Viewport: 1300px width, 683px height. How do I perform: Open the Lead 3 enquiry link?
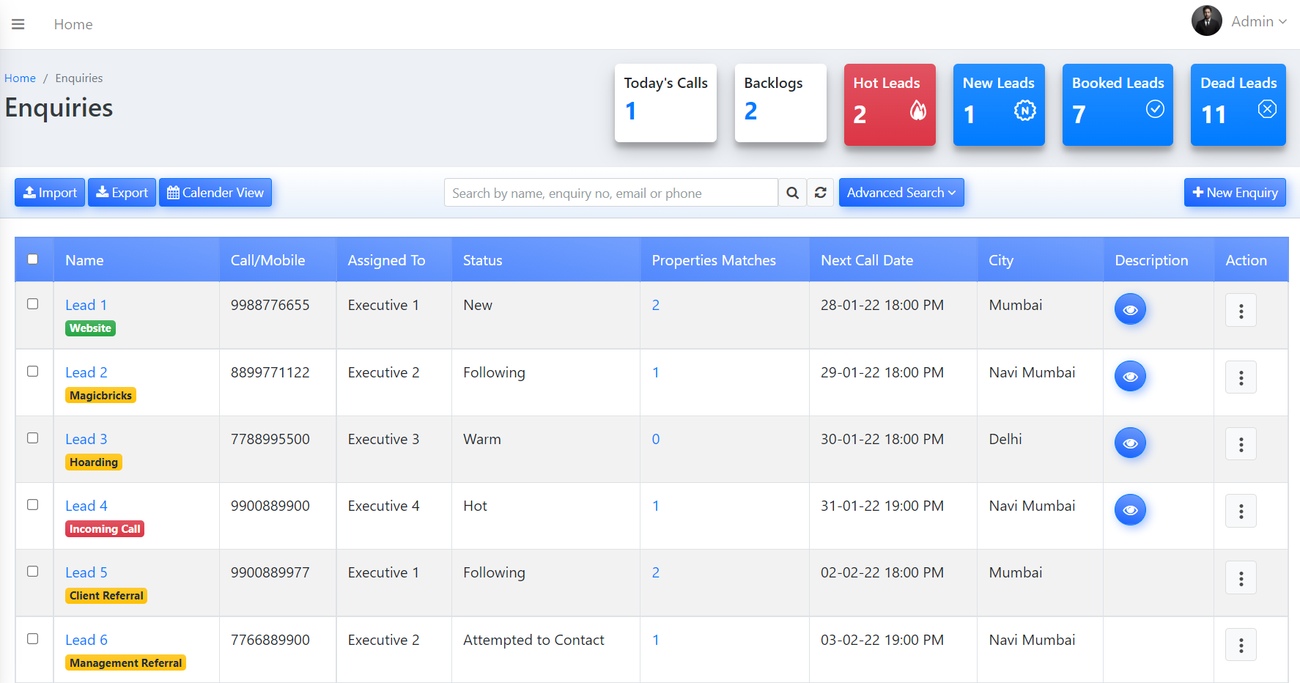[86, 439]
